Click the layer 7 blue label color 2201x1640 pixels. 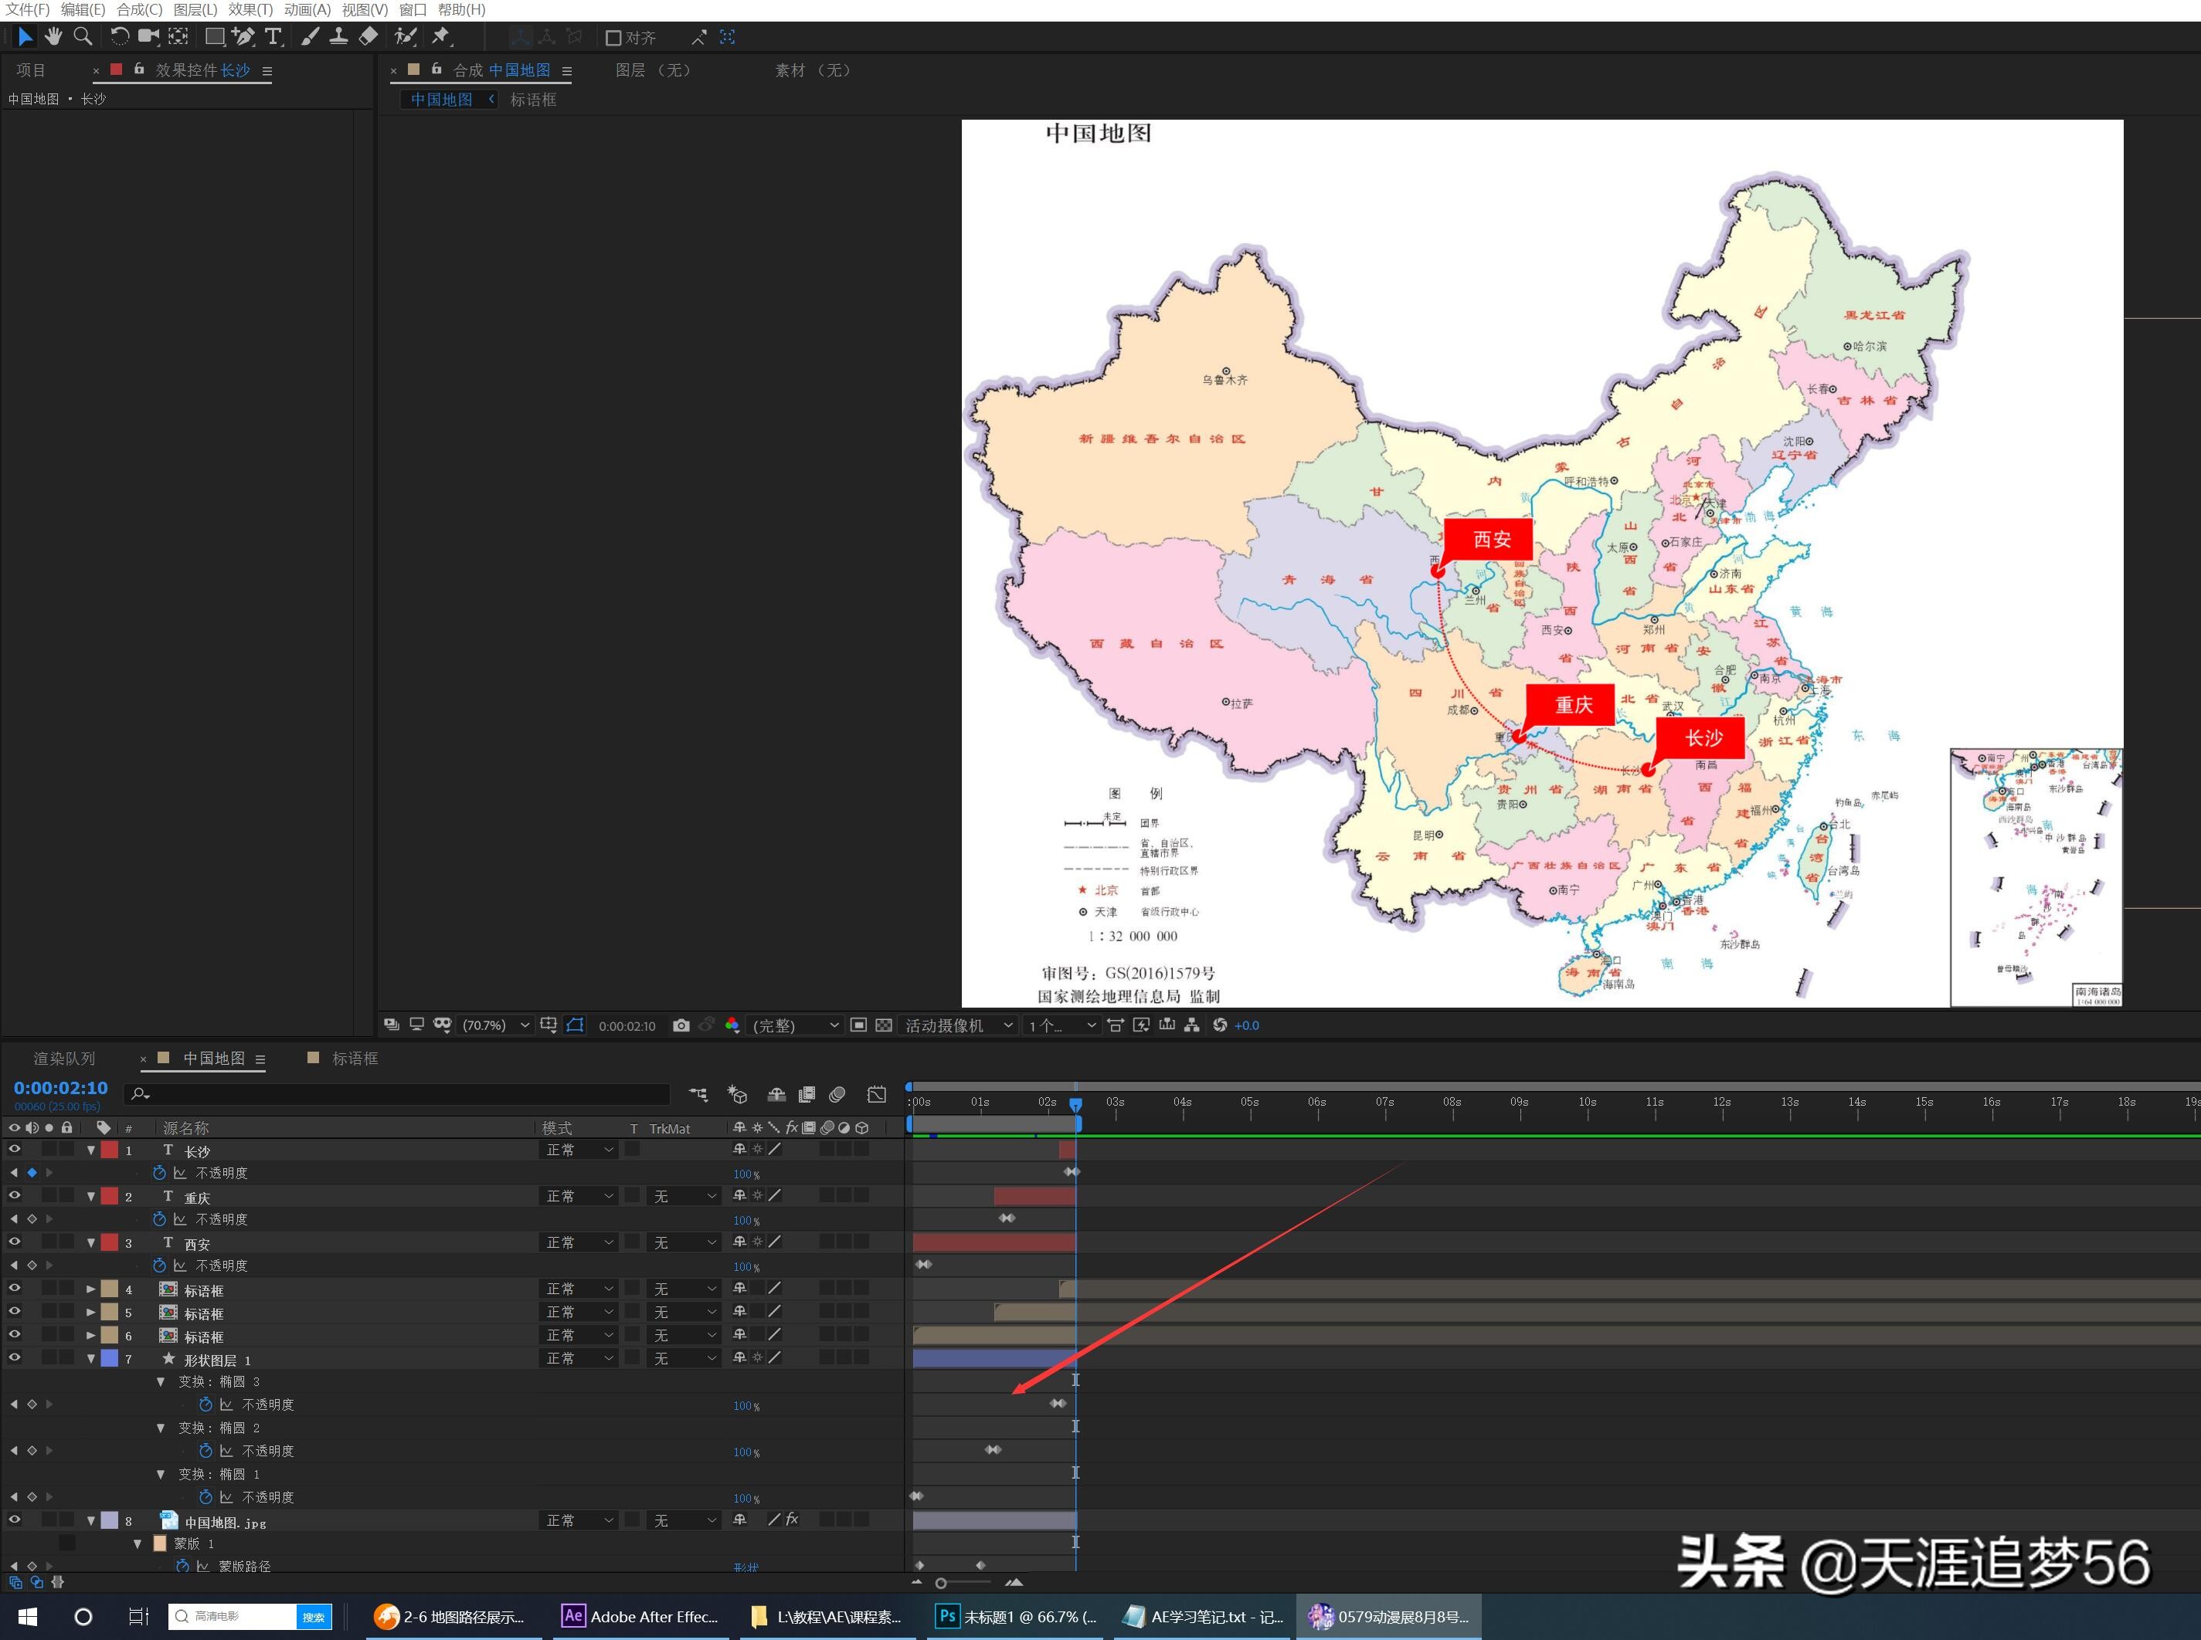(x=109, y=1358)
